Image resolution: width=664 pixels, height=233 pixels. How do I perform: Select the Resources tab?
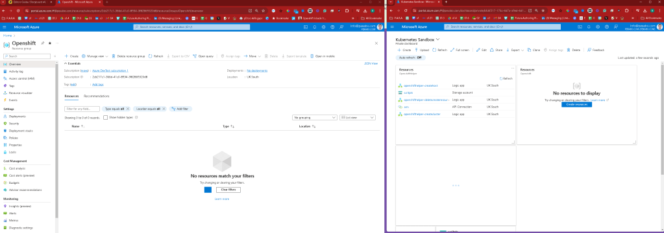[71, 96]
